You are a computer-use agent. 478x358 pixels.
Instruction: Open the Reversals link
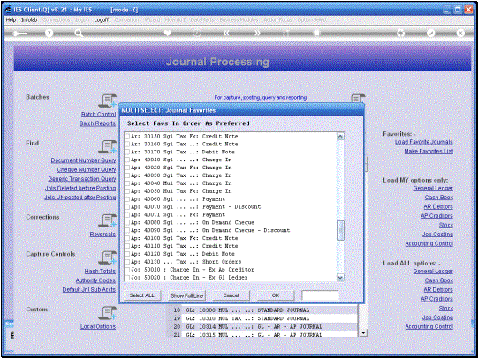(x=102, y=235)
